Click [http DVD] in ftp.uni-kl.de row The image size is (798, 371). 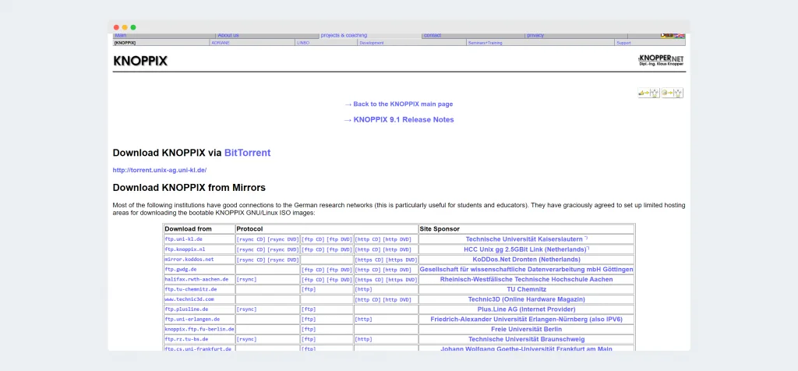(x=397, y=239)
